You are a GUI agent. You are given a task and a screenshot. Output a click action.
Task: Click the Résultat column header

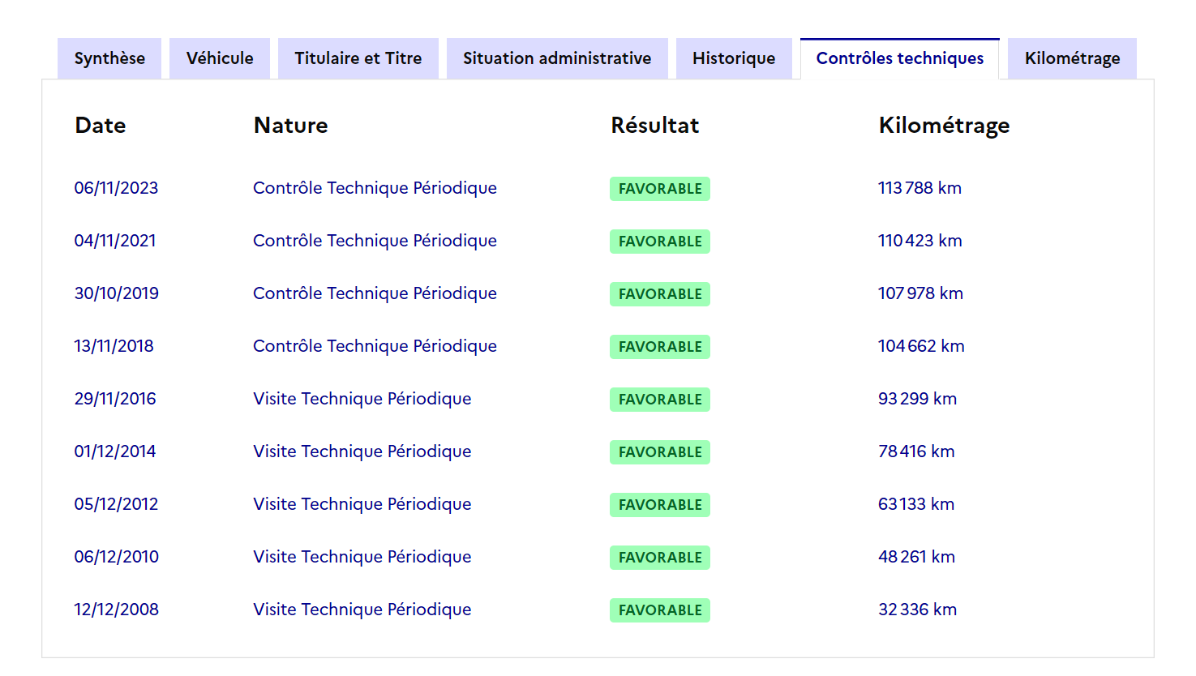point(654,126)
